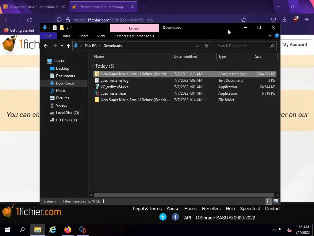Refresh the Downloads folder view
The image size is (314, 236).
pos(206,46)
